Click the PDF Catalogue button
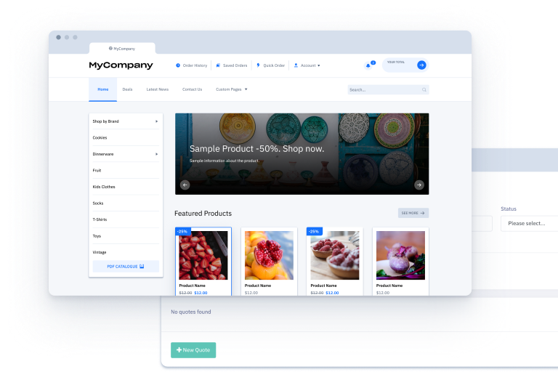558x372 pixels. coord(126,267)
